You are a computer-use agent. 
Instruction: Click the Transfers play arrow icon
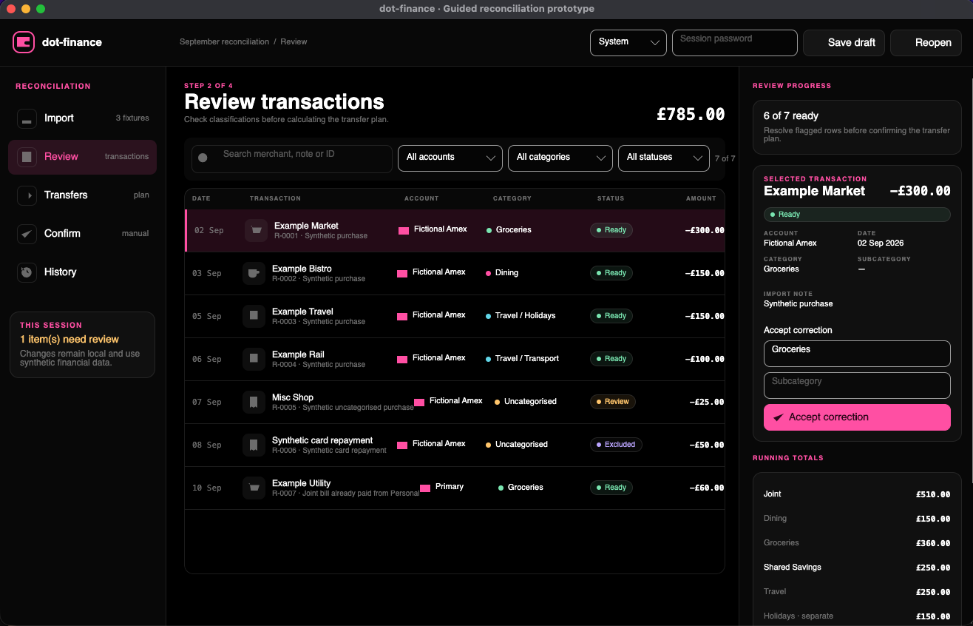pos(27,195)
